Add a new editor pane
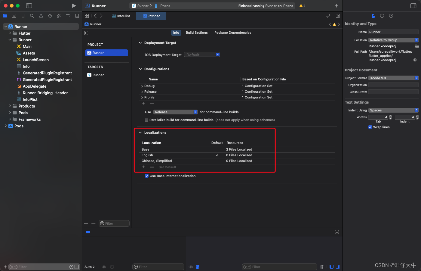 coord(338,16)
